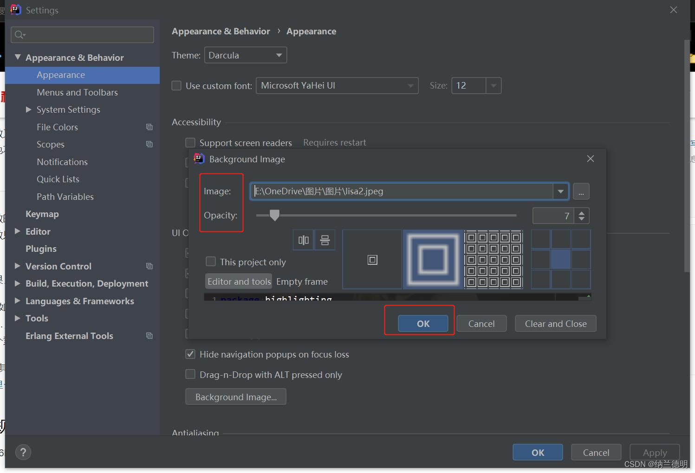Image resolution: width=695 pixels, height=473 pixels.
Task: Switch to the Empty frame tab
Action: click(302, 281)
